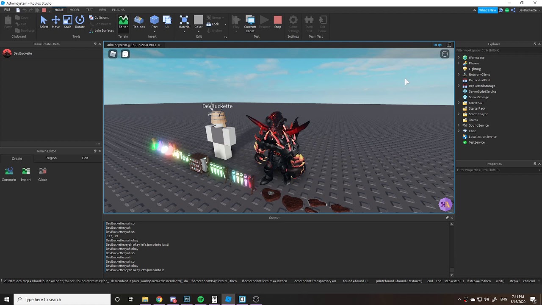Expand the NetworkClient node
Screen dimensions: 542x305
click(x=459, y=75)
